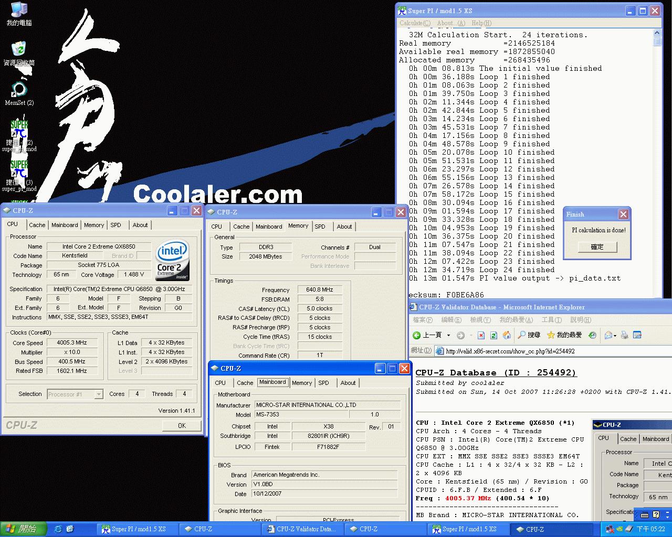
Task: Open the 搜尋 search pane in Internet Explorer
Action: pos(529,335)
